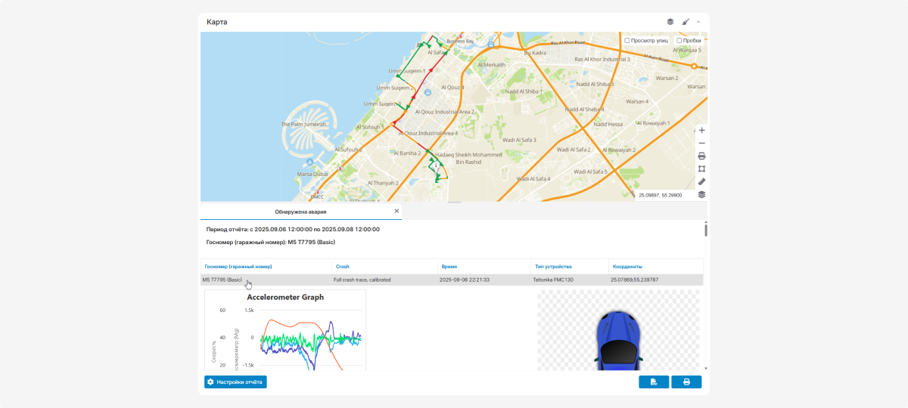908x408 pixels.
Task: Sort by the Время column header
Action: [449, 267]
